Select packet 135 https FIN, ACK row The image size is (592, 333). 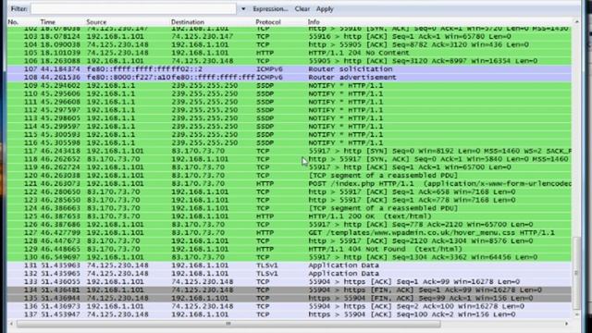[x=290, y=298]
